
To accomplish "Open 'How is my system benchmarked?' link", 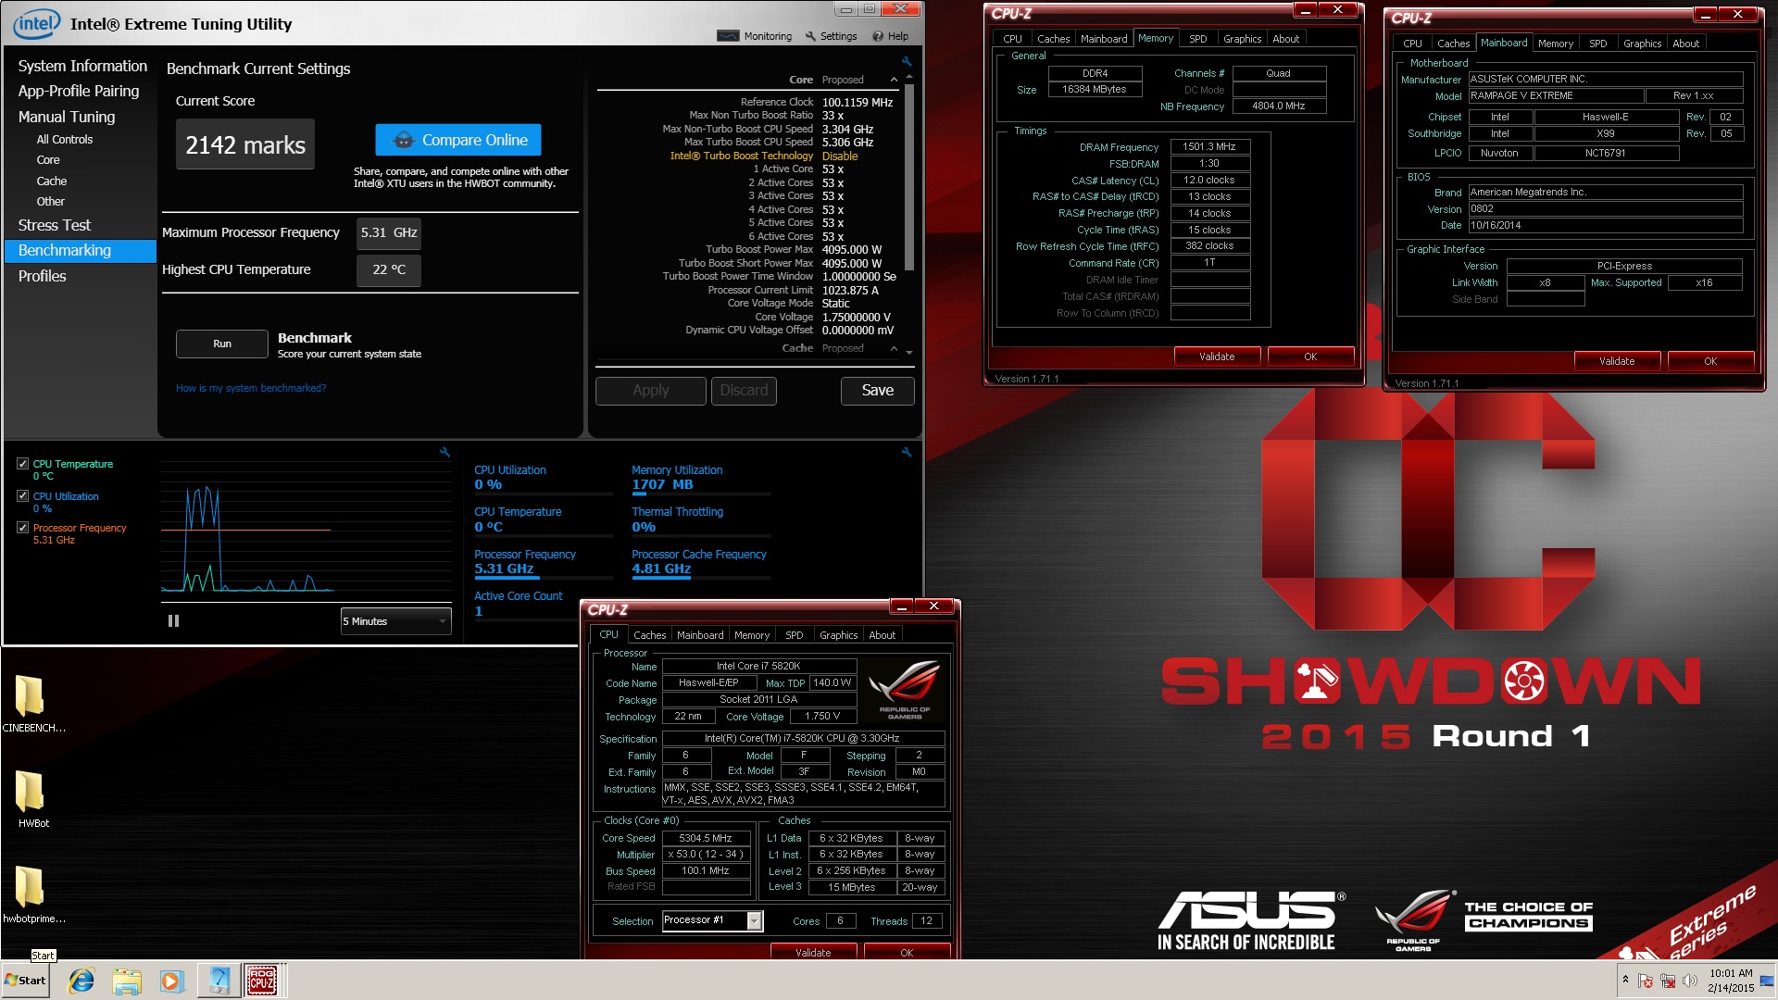I will point(251,388).
